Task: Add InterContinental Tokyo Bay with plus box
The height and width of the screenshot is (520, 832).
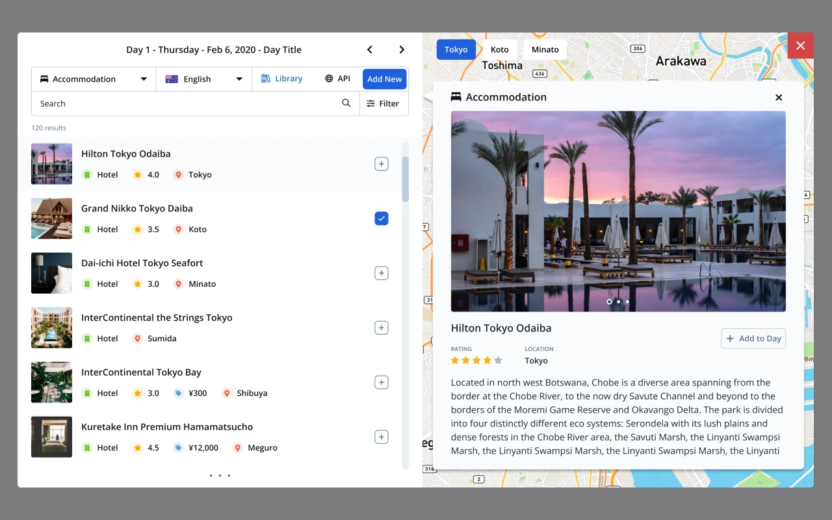Action: (382, 382)
